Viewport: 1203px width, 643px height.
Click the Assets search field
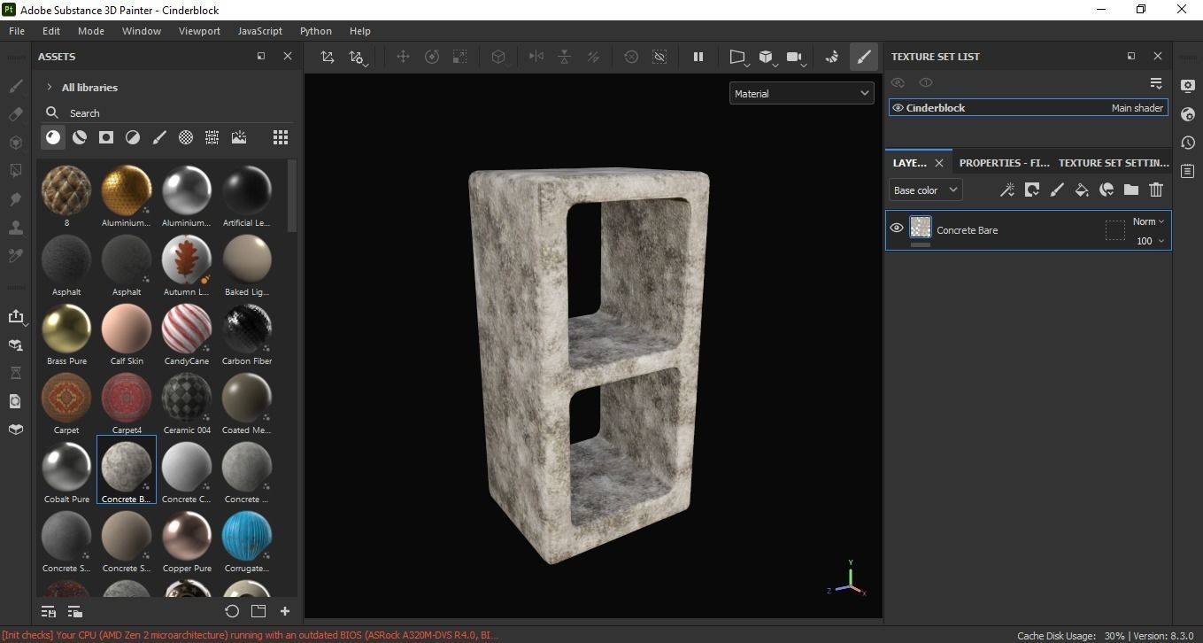[168, 113]
